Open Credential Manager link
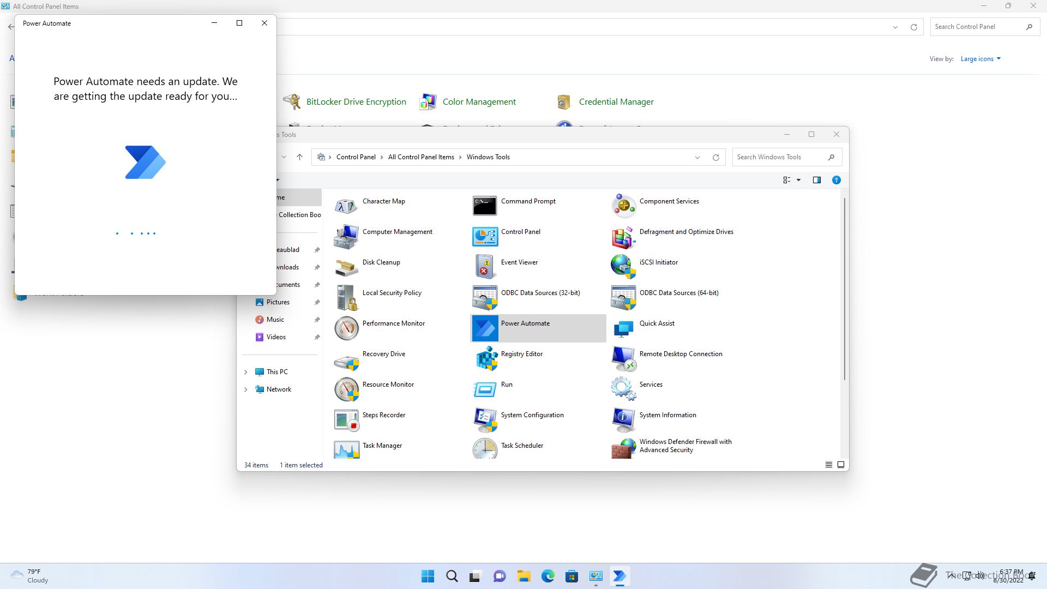1047x589 pixels. click(616, 102)
